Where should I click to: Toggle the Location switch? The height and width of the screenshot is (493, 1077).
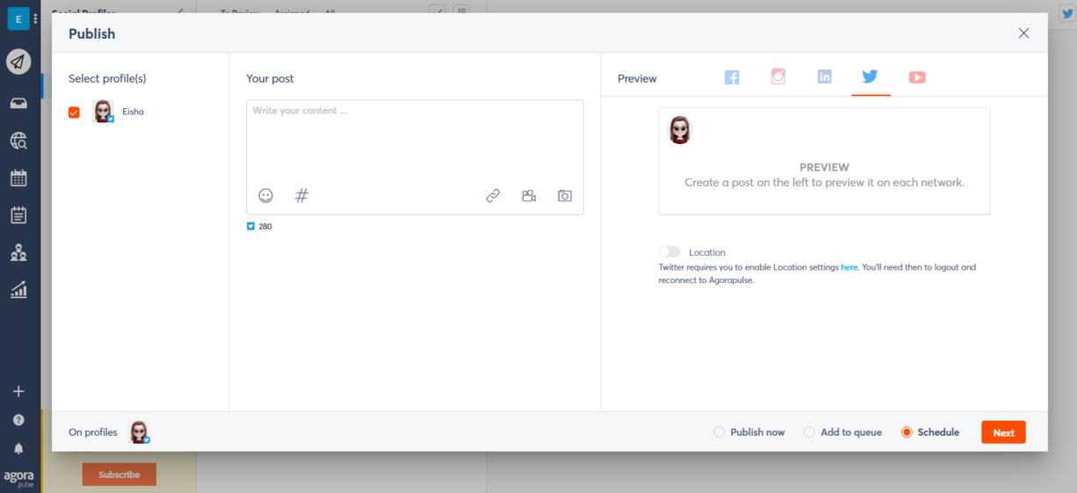pyautogui.click(x=669, y=252)
